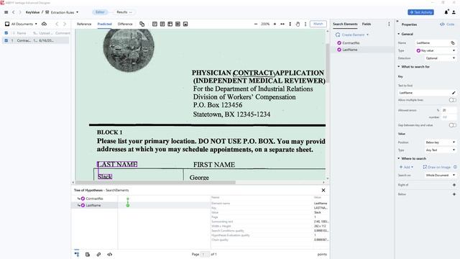Image resolution: width=460 pixels, height=259 pixels.
Task: Open Search on Whole Document dropdown
Action: point(440,175)
